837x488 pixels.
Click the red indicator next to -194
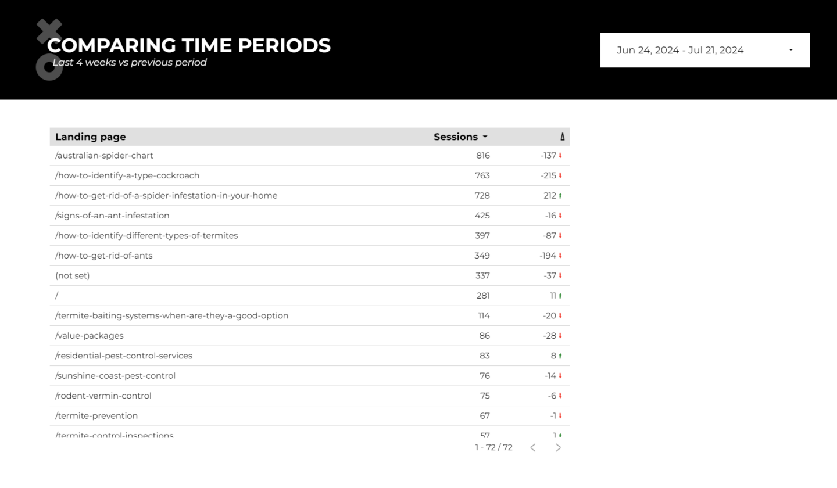561,255
